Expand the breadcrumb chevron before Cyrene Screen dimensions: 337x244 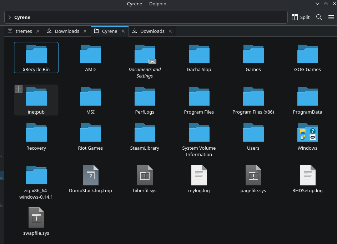(x=10, y=17)
